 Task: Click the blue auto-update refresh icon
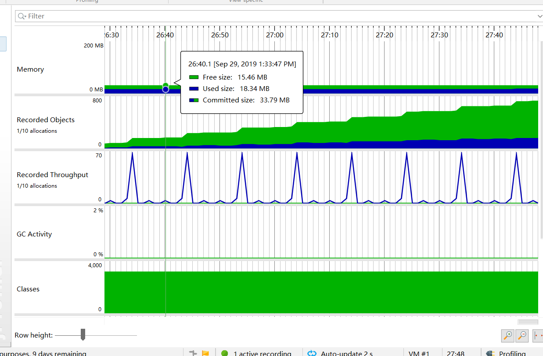[312, 353]
